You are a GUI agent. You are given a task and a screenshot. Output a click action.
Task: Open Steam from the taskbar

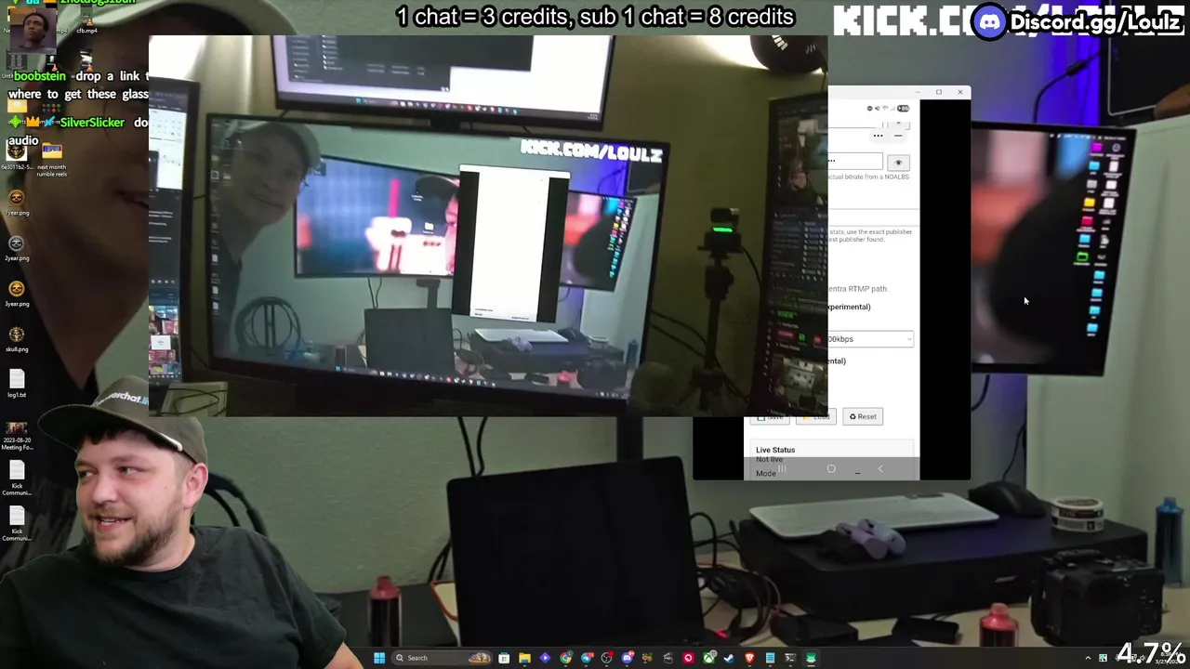click(729, 658)
